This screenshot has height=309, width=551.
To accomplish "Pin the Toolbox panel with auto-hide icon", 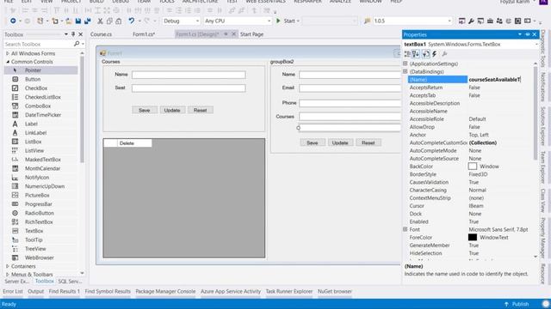I will [73, 34].
